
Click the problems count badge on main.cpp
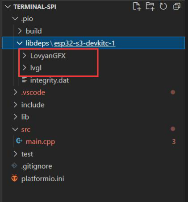[x=174, y=142]
